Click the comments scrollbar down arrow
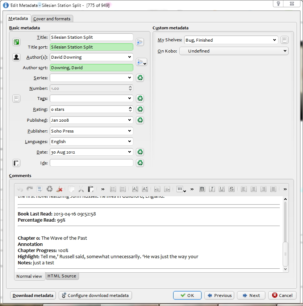Image resolution: width=303 pixels, height=306 pixels. 285,269
